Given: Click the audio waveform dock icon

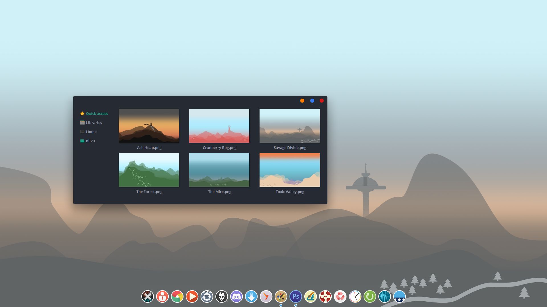Looking at the screenshot, I should [385, 296].
